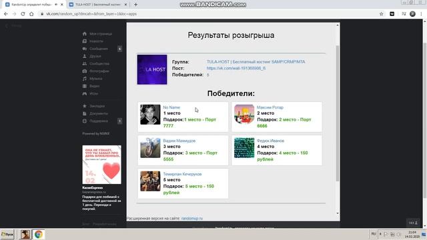Open the media control icon in toolbar
The width and height of the screenshot is (427, 240).
pos(404,14)
